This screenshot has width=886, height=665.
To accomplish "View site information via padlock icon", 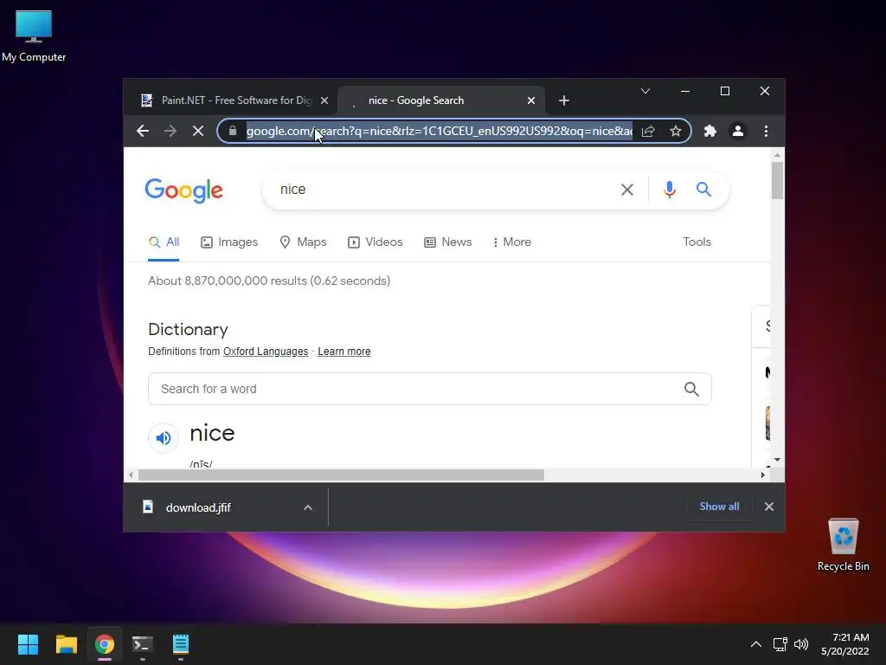I will [x=232, y=132].
